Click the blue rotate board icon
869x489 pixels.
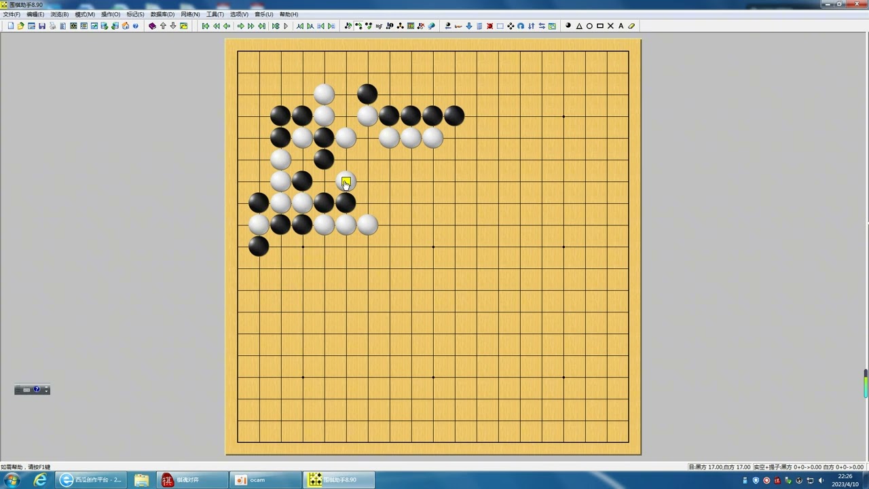tap(521, 26)
